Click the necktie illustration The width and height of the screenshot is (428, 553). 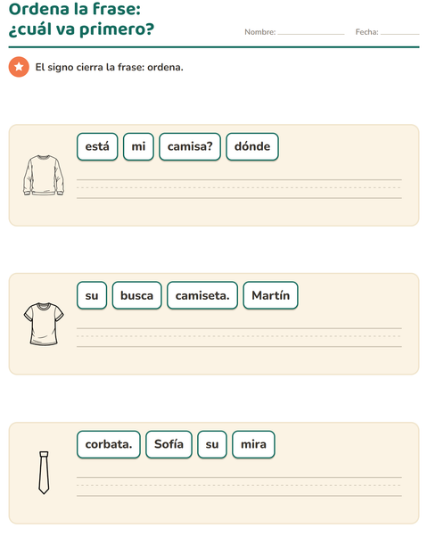pos(44,473)
